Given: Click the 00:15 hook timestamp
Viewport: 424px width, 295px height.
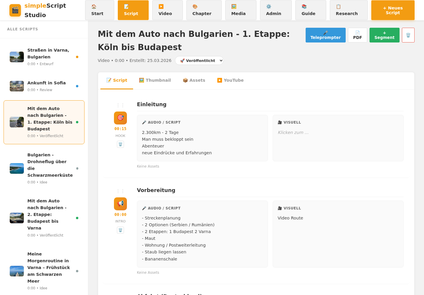Looking at the screenshot, I should point(120,129).
